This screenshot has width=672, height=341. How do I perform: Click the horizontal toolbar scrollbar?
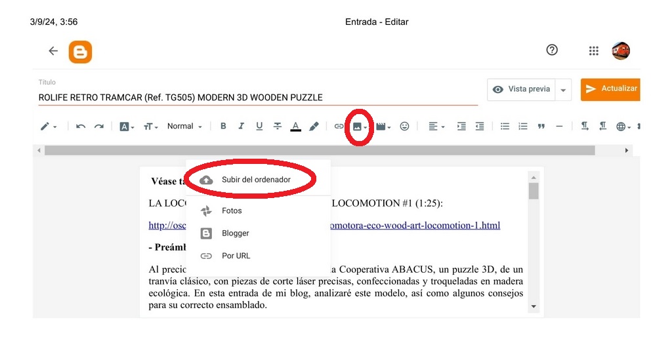pos(320,150)
